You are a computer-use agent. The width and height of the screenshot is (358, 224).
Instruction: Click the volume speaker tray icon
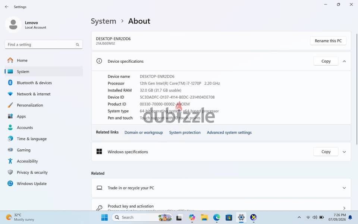coord(315,217)
